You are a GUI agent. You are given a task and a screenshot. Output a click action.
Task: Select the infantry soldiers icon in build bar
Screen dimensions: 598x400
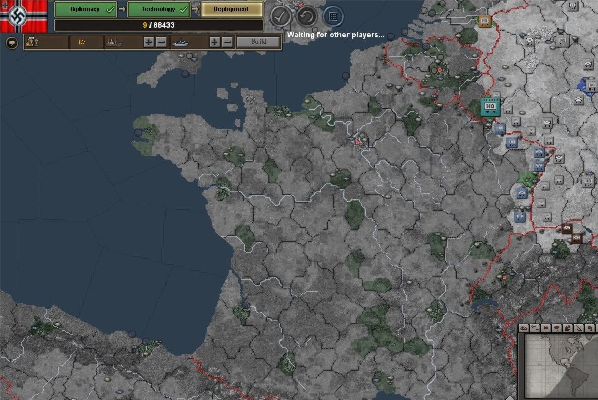point(32,42)
